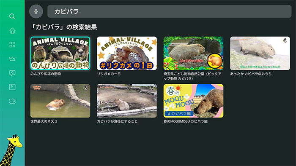The height and width of the screenshot is (166, 296).
Task: Click the title 埼玉県こども動物自然公園（ピックアップ動物 カピバラ）
Action: point(192,76)
